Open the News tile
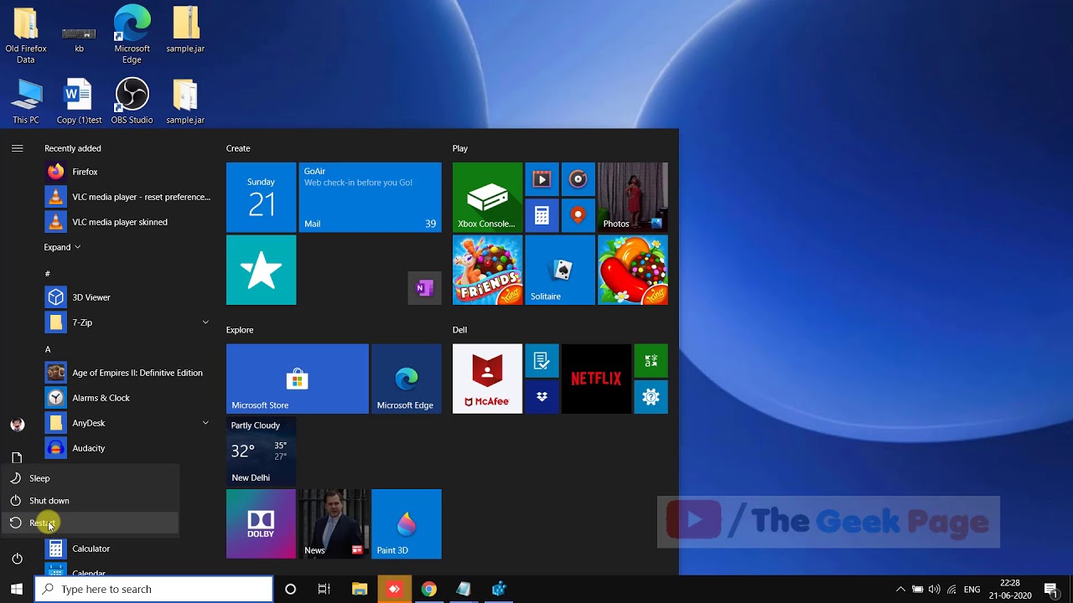 pyautogui.click(x=334, y=523)
